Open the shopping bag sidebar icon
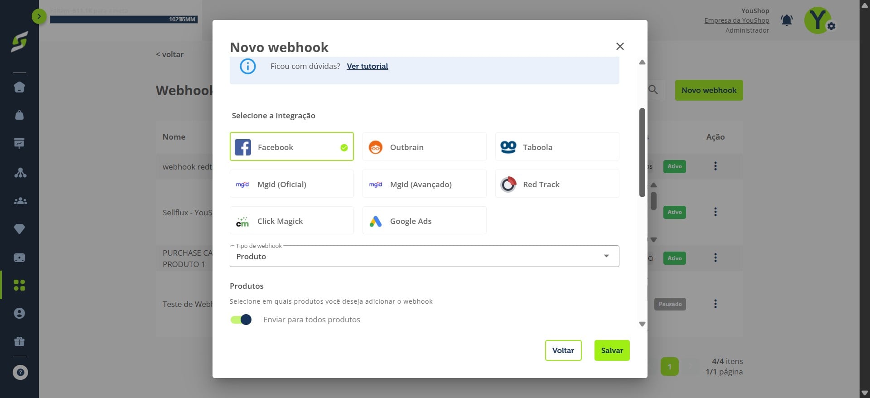870x398 pixels. tap(19, 115)
